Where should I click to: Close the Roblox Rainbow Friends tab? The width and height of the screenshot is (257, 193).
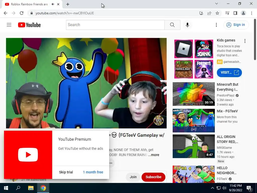pyautogui.click(x=58, y=4)
